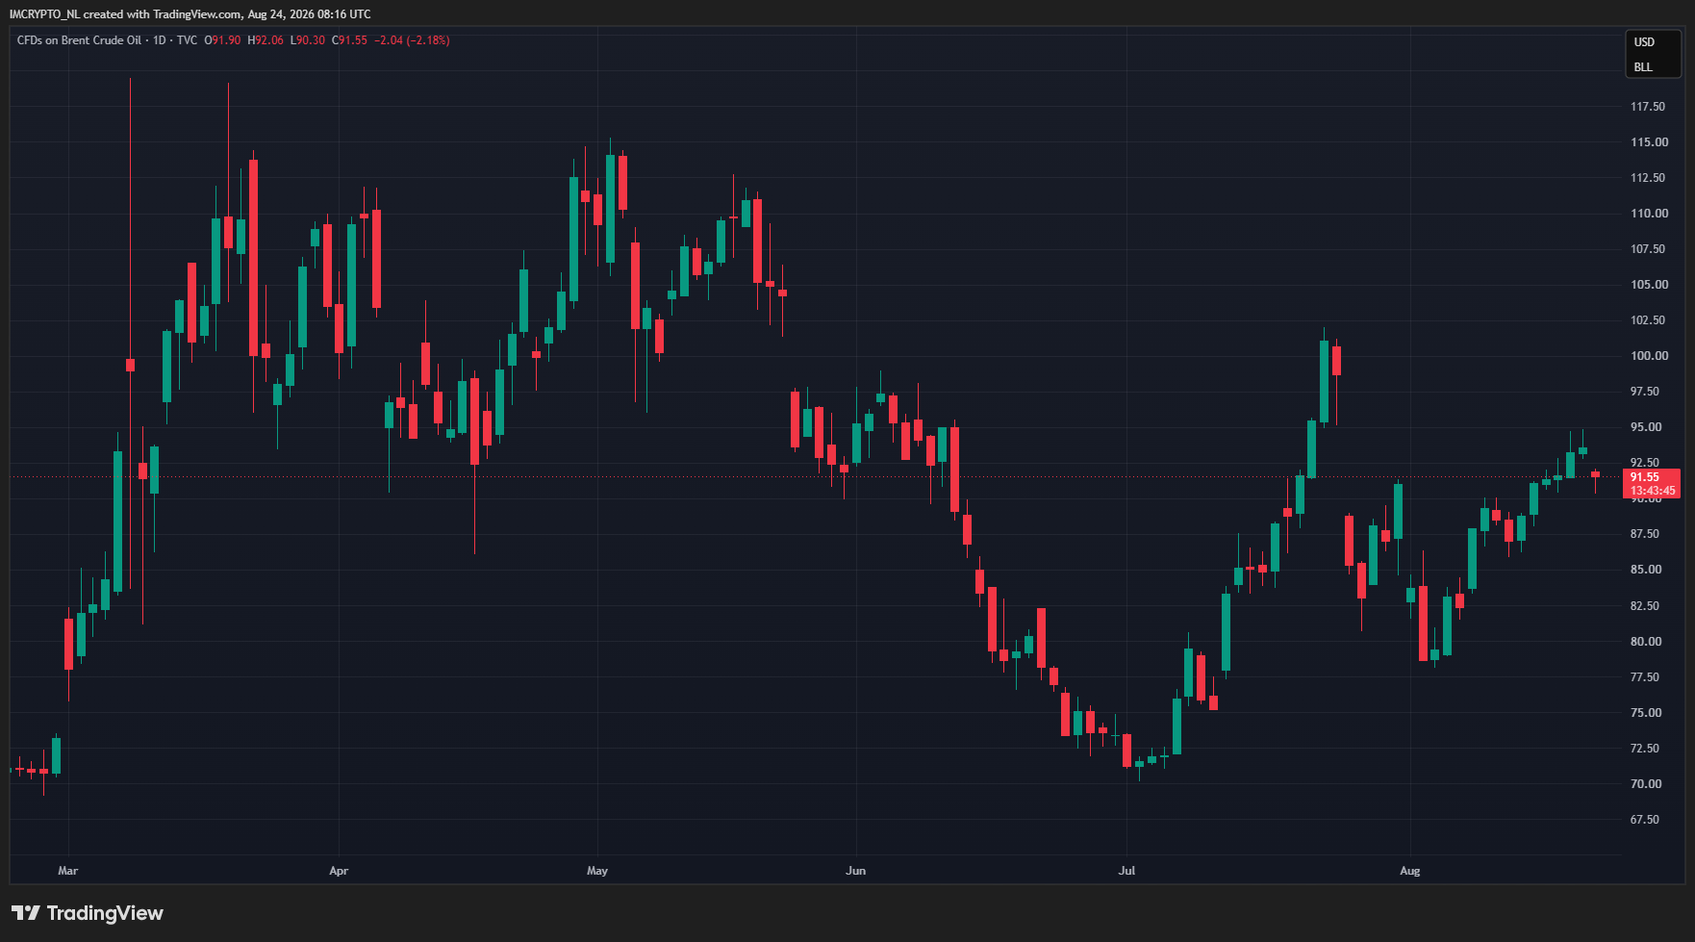
Task: Click the 75.00 price axis label
Action: click(x=1645, y=713)
